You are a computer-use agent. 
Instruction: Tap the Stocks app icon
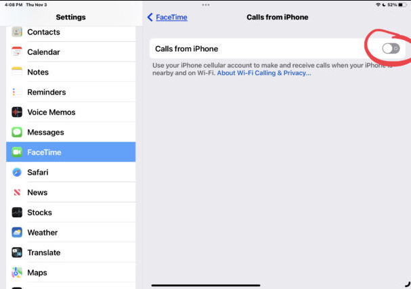click(x=17, y=213)
